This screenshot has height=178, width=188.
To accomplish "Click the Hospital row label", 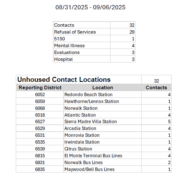I will click(x=63, y=59).
